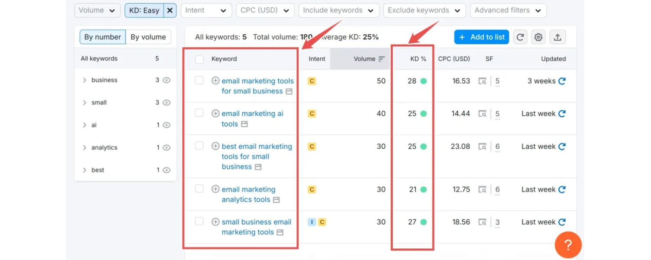The height and width of the screenshot is (260, 651).
Task: Expand the best keyword group
Action: 85,170
